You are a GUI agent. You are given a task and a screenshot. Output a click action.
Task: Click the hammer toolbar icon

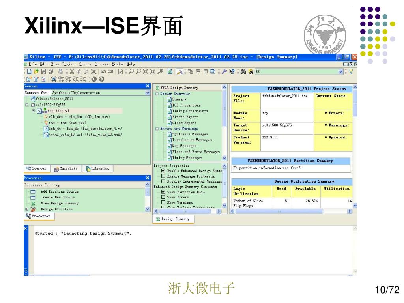[x=180, y=72]
